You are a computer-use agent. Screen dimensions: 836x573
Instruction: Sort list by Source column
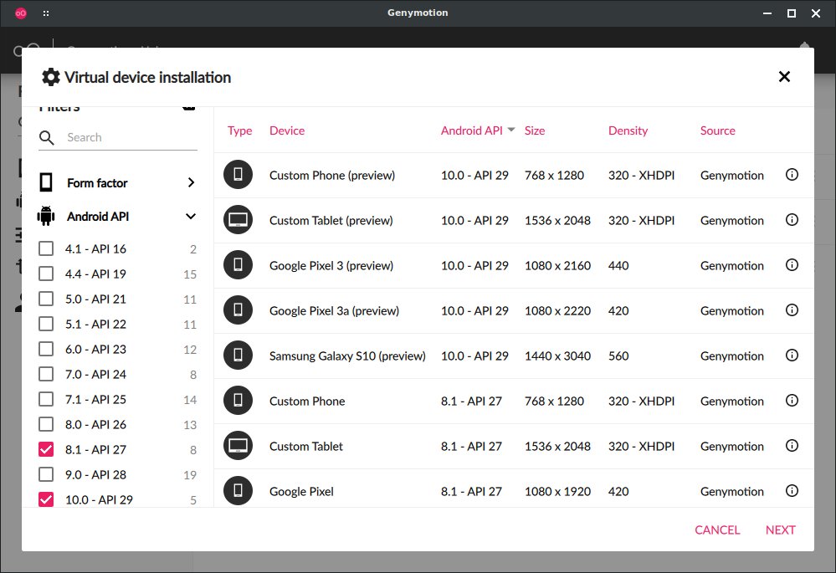718,130
